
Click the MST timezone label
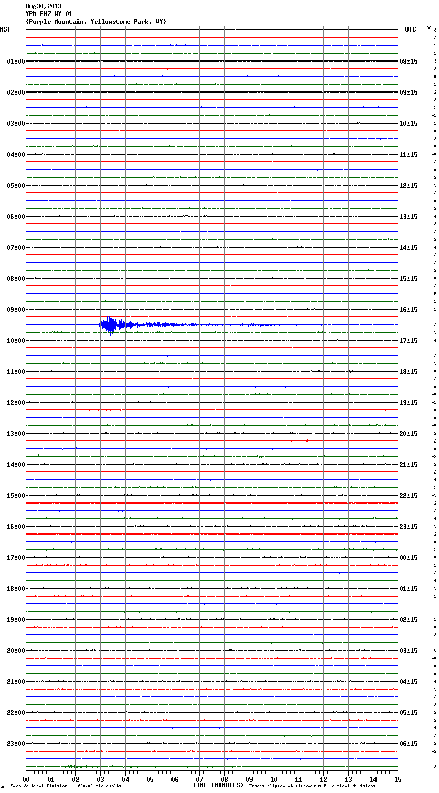[x=5, y=29]
